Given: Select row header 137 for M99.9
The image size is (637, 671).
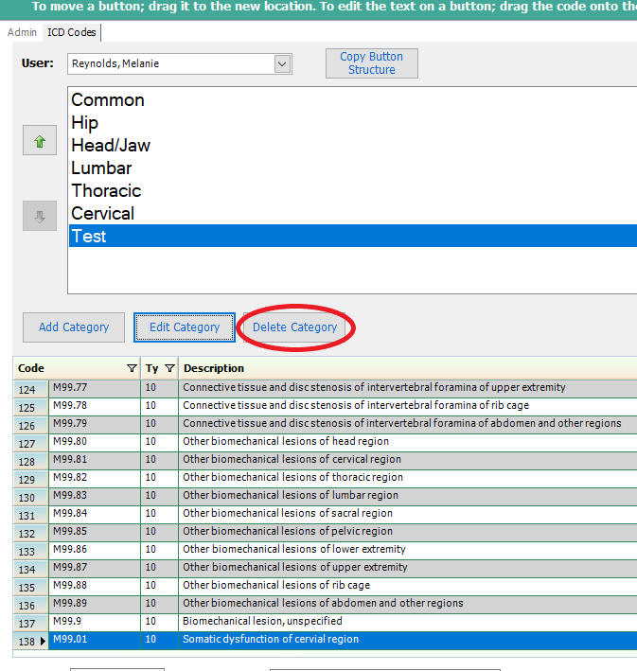Looking at the screenshot, I should (29, 623).
